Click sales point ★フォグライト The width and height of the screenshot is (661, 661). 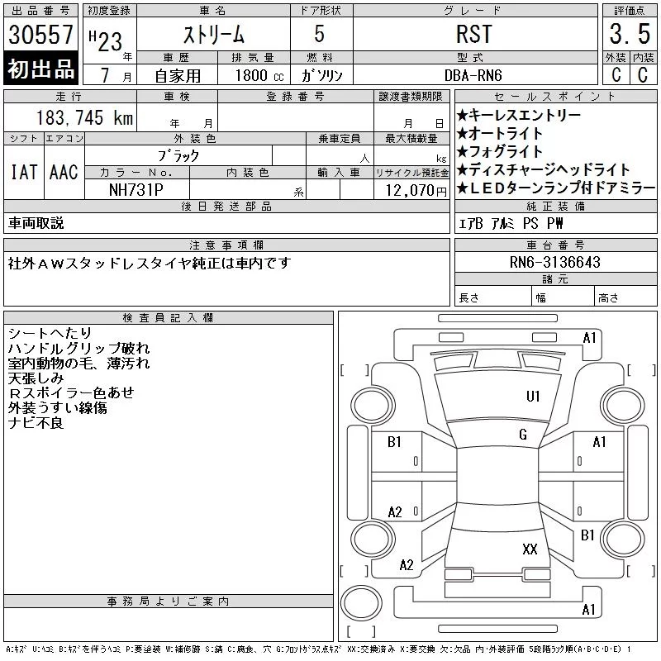point(500,151)
